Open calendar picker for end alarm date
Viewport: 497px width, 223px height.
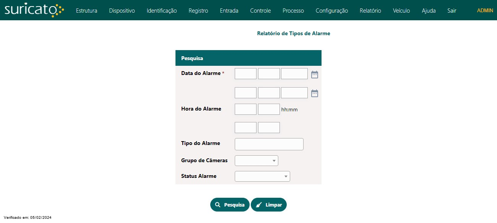coord(315,93)
